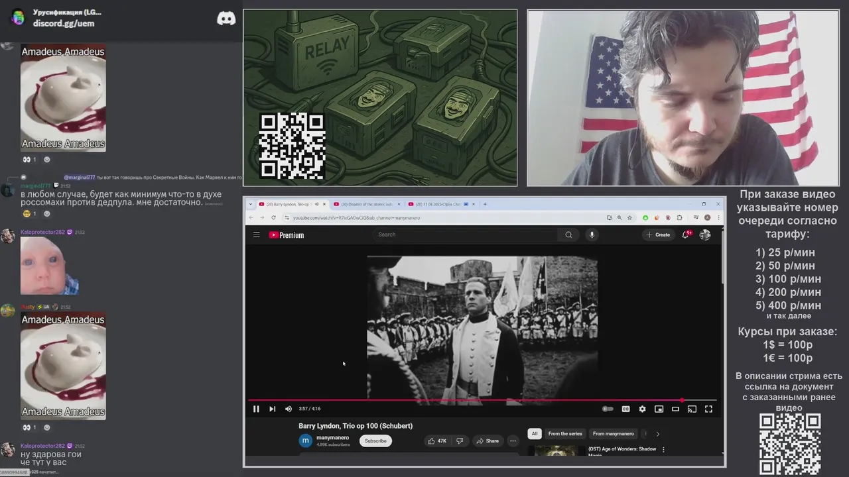Expand chips with right chevron arrow
This screenshot has width=849, height=477.
[658, 434]
